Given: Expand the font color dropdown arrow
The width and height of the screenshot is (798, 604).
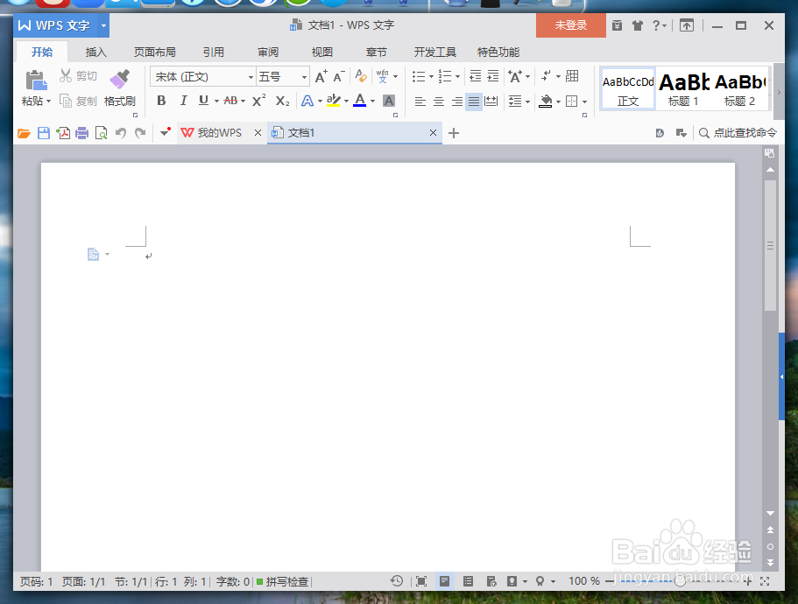Looking at the screenshot, I should pos(372,102).
